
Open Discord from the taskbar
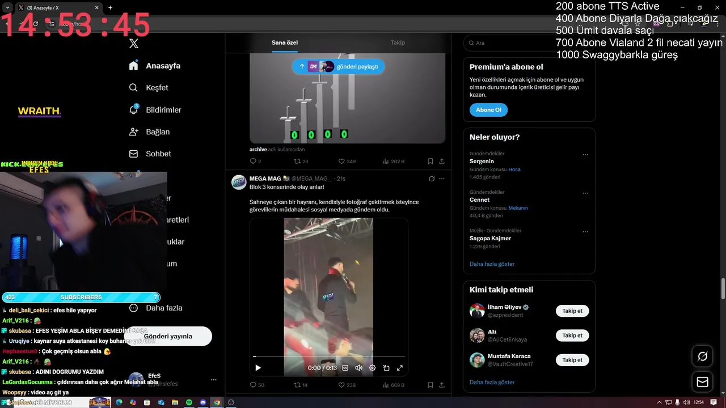click(203, 402)
